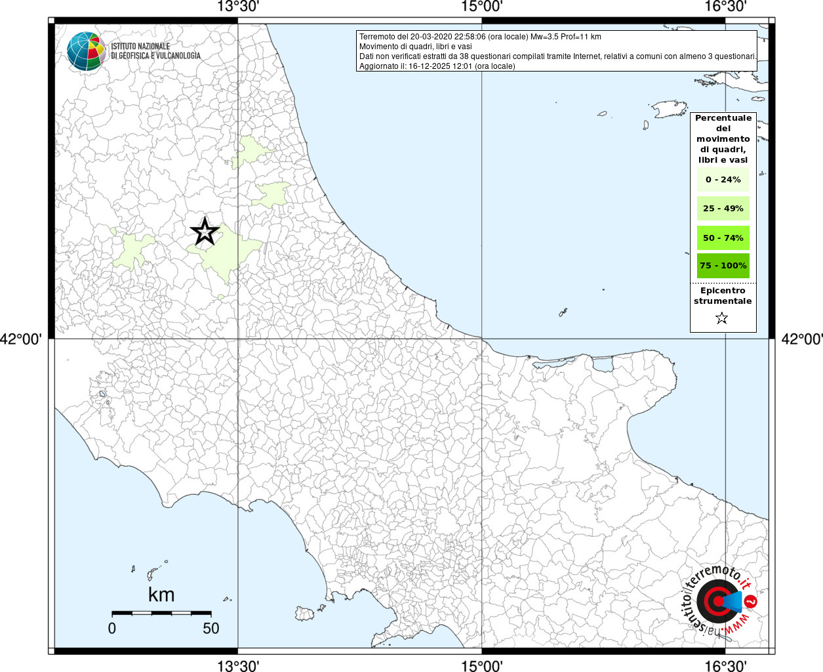The width and height of the screenshot is (823, 672).
Task: Click the right 42°00' latitude label
Action: (802, 339)
